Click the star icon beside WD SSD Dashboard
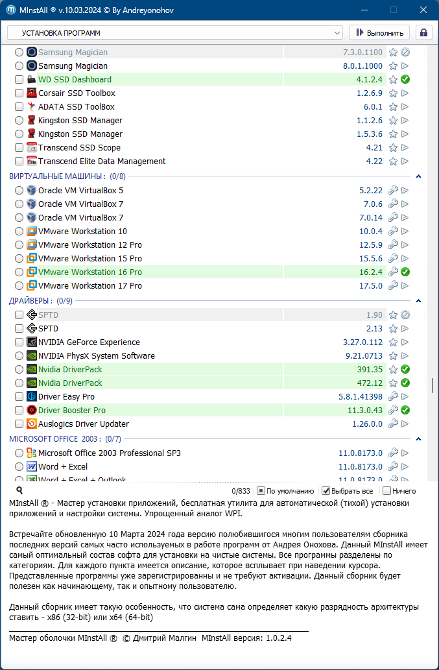Viewport: 439px width, 670px height. 393,80
